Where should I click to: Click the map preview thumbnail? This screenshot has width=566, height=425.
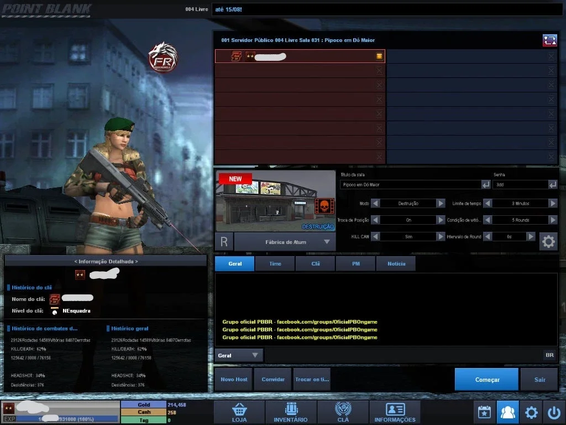click(276, 201)
